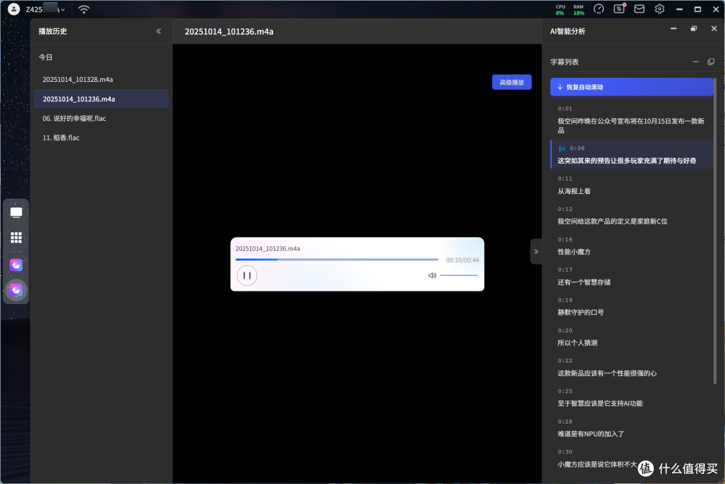Open the task monitor icon with red dot

click(x=619, y=9)
